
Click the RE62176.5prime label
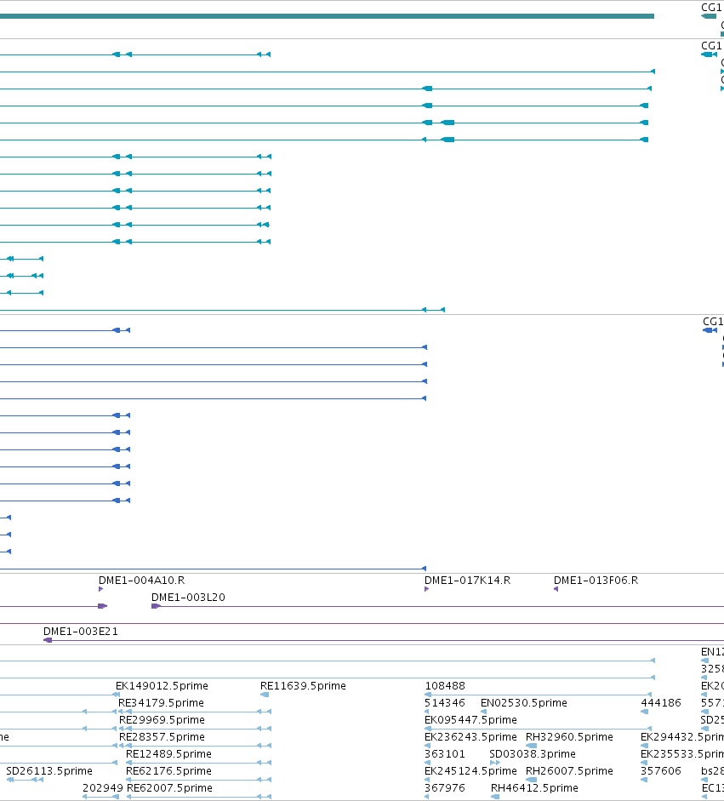pyautogui.click(x=168, y=771)
